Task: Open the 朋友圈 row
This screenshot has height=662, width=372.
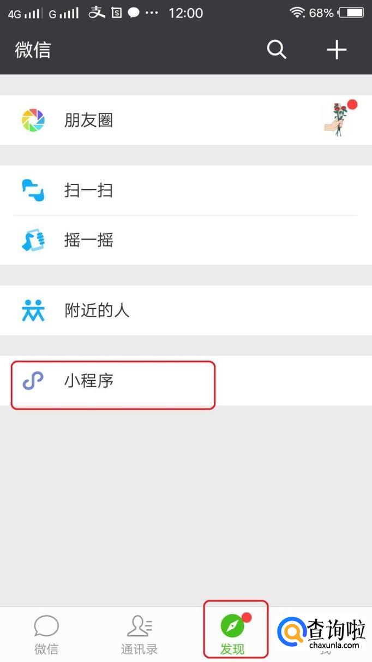Action: coord(186,120)
